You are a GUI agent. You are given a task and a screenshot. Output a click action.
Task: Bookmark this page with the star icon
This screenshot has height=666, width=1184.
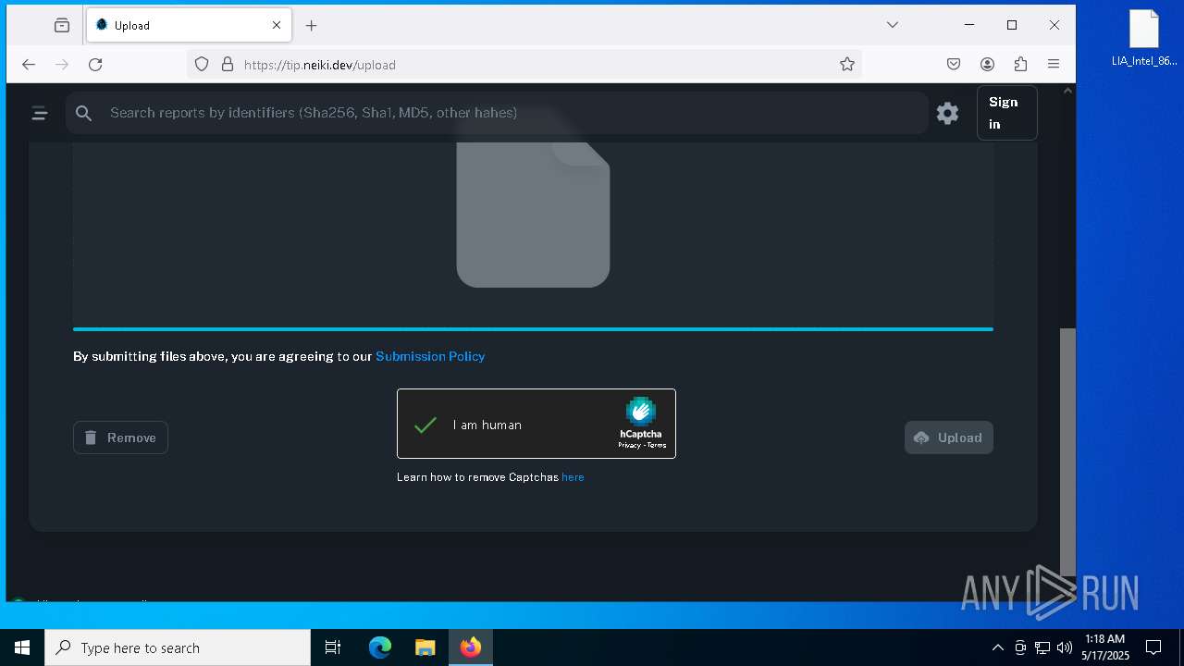[846, 65]
